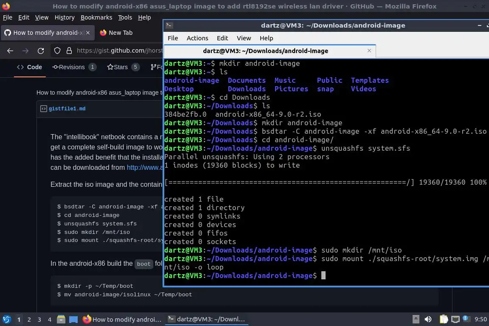Click the terminal window title bar icon
The image size is (489, 326).
[x=169, y=25]
